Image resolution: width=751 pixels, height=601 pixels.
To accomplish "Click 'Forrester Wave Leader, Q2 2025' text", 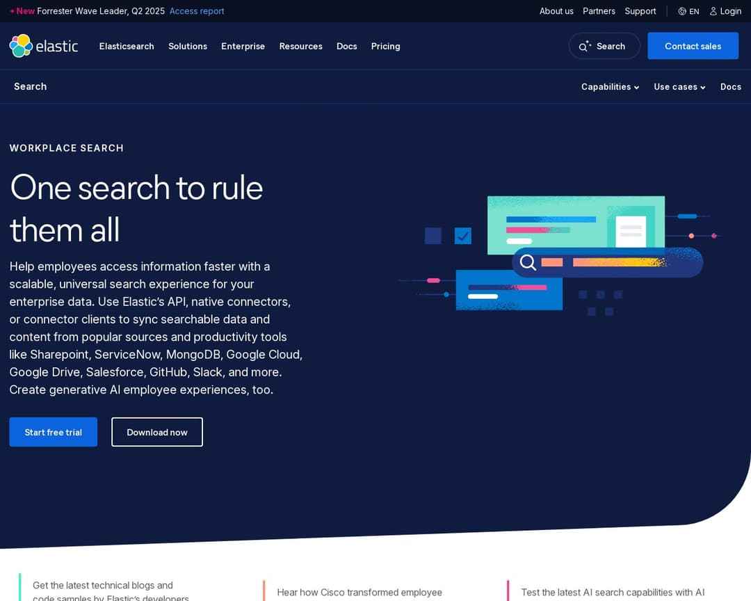I will point(101,11).
